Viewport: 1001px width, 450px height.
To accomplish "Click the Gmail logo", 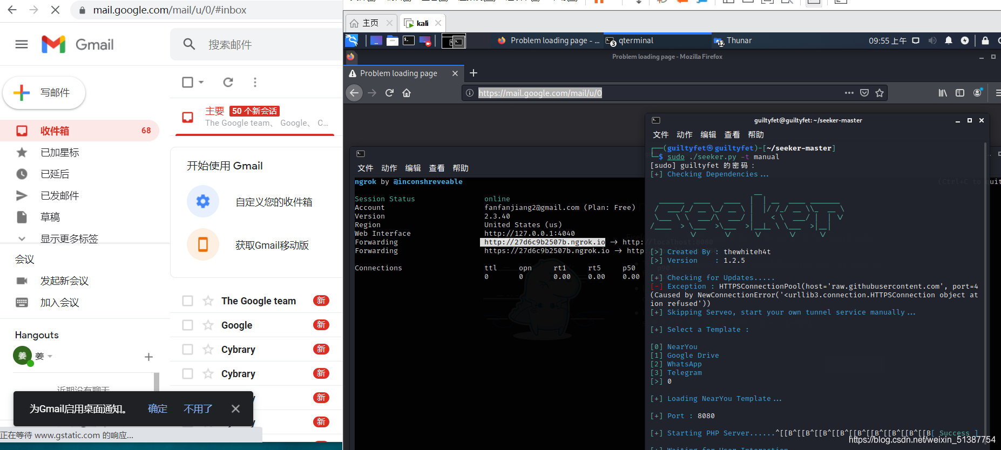I will tap(78, 44).
